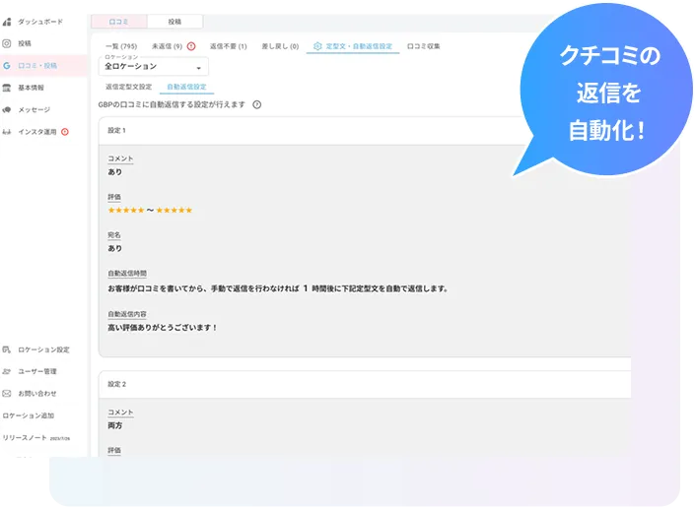Click the メッセージ chat bubble icon

click(7, 110)
